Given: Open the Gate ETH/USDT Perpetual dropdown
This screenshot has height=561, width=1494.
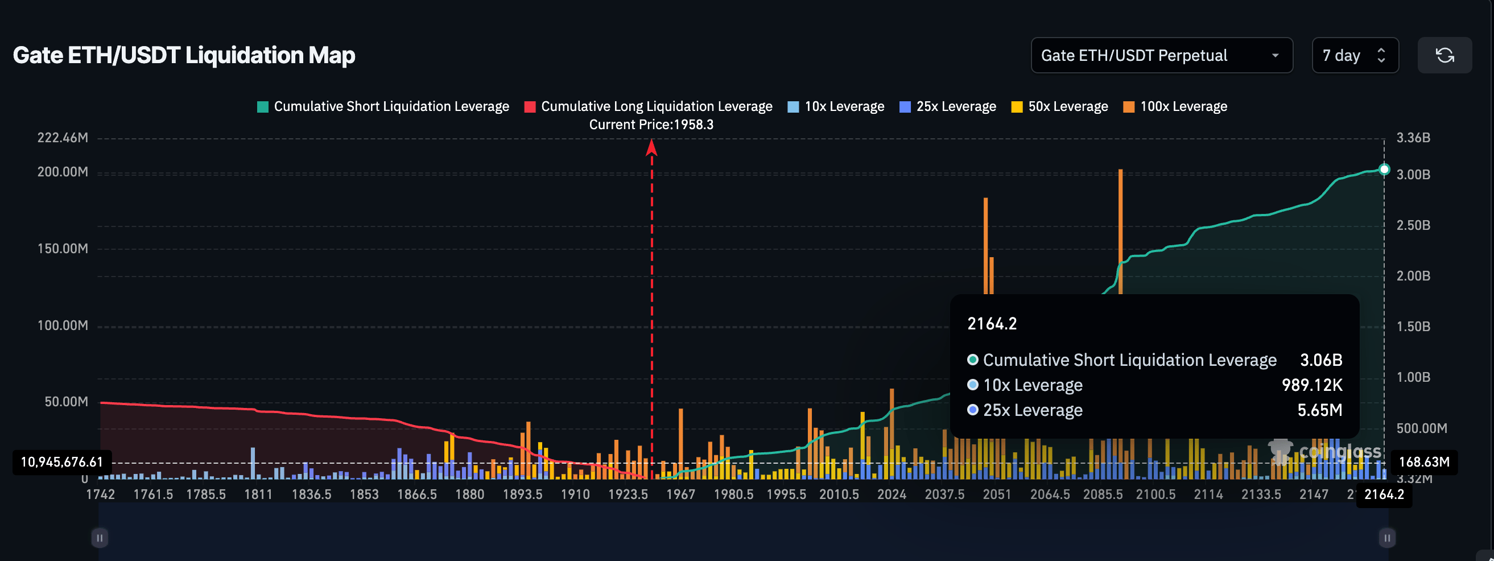Looking at the screenshot, I should click(1161, 56).
